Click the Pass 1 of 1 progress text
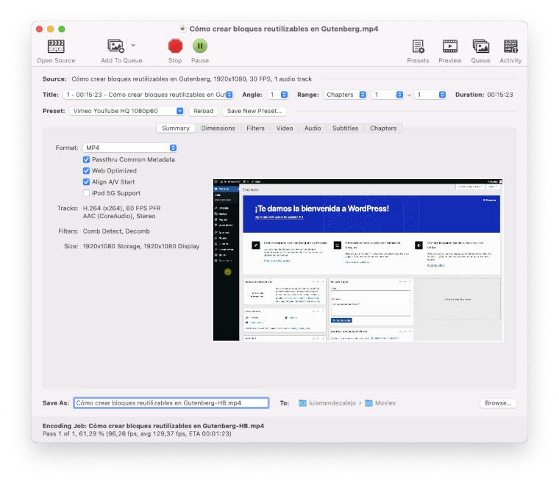This screenshot has width=559, height=484. [137, 434]
